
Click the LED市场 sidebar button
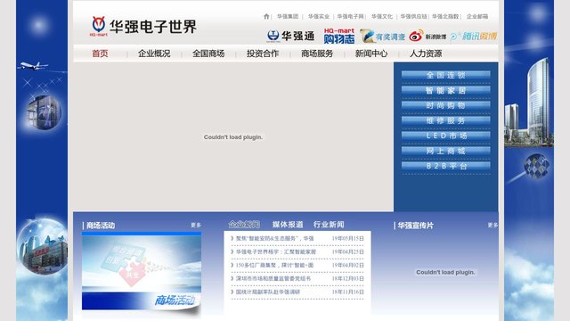[x=445, y=136]
